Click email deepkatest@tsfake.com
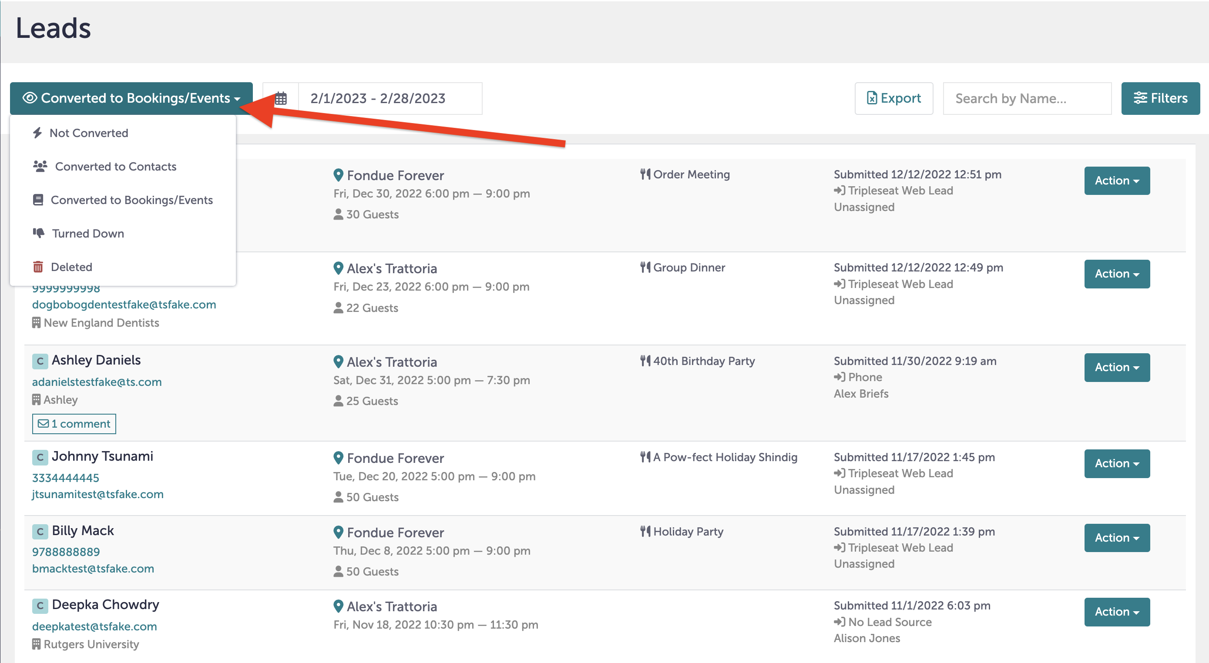 pyautogui.click(x=94, y=626)
